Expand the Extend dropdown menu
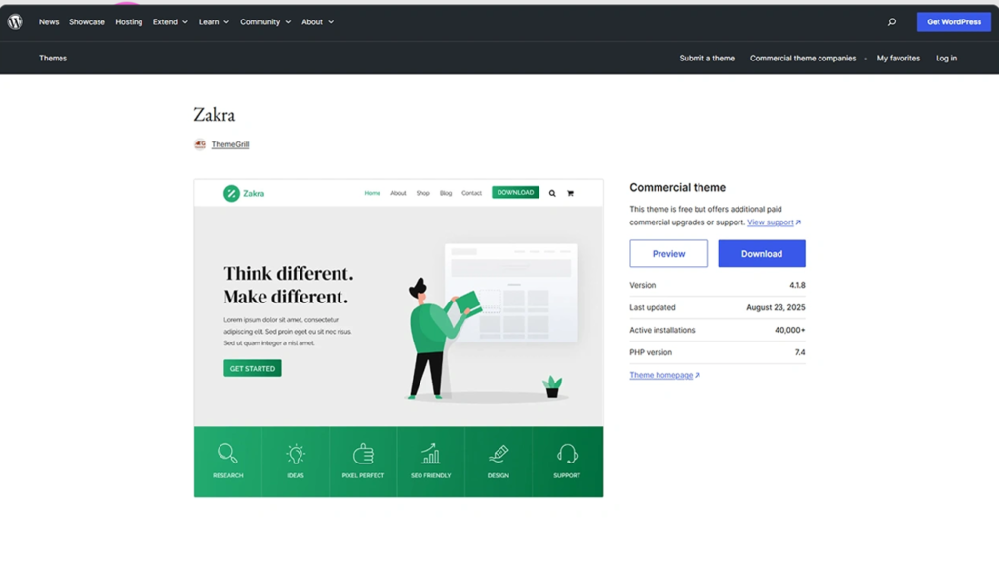This screenshot has width=999, height=564. pos(170,21)
